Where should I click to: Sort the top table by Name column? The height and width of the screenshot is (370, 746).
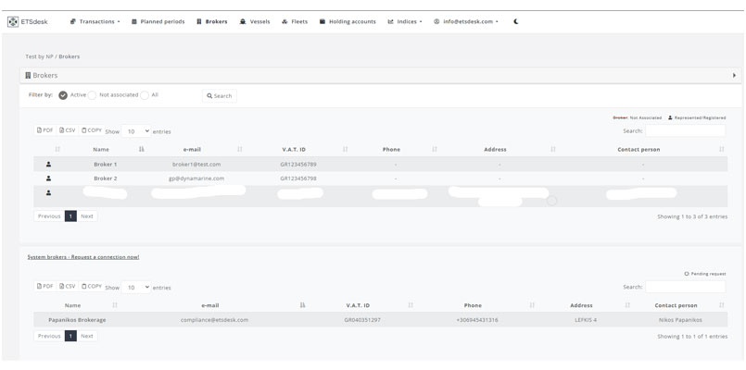[101, 149]
